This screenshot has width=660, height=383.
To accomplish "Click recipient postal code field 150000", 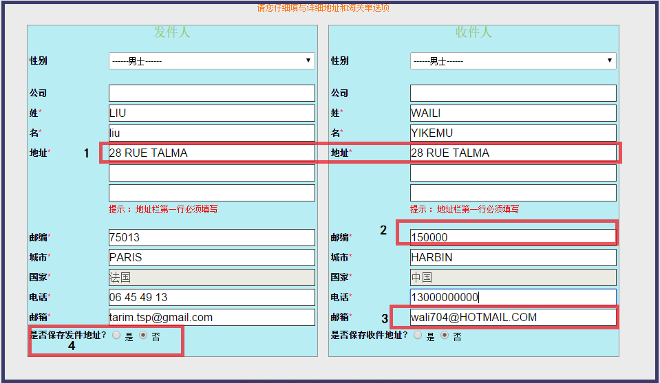I will click(x=513, y=237).
